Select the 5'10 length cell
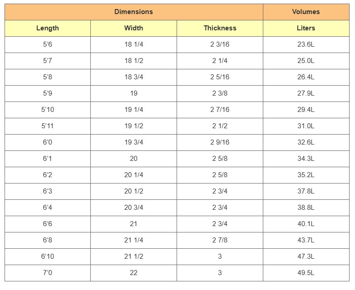 [x=48, y=110]
